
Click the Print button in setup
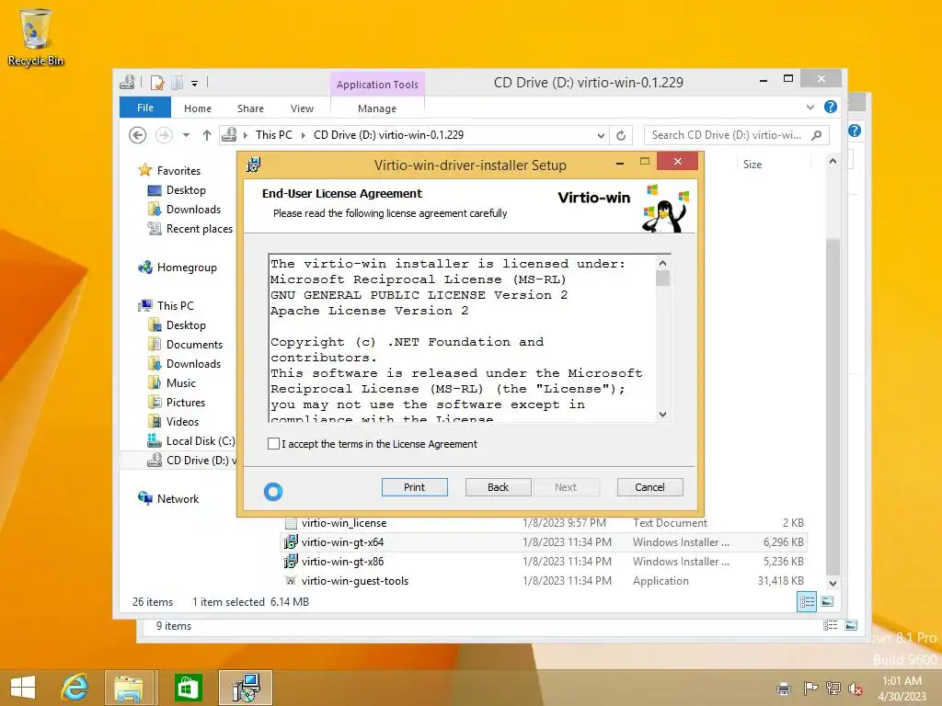pyautogui.click(x=415, y=487)
